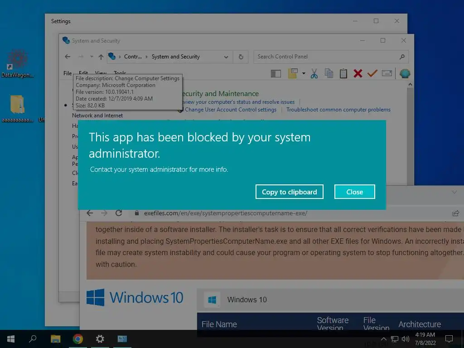
Task: Show hidden tray icons chevron
Action: coord(383,339)
